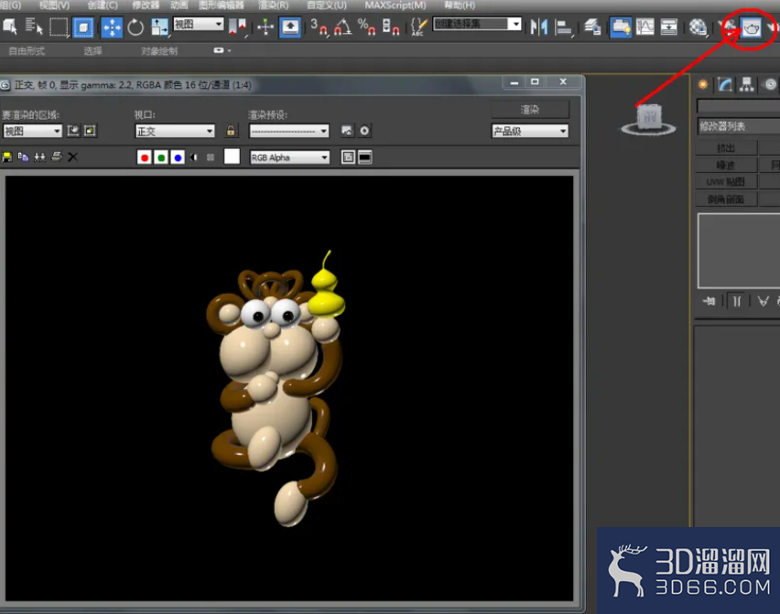Open the 渲染(R) menu
The image size is (780, 614).
(x=274, y=5)
